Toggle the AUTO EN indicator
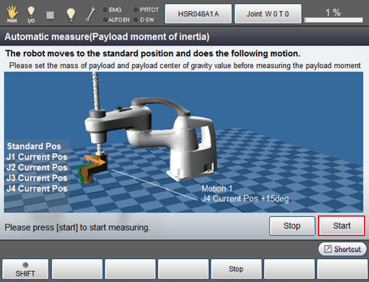 [x=105, y=20]
